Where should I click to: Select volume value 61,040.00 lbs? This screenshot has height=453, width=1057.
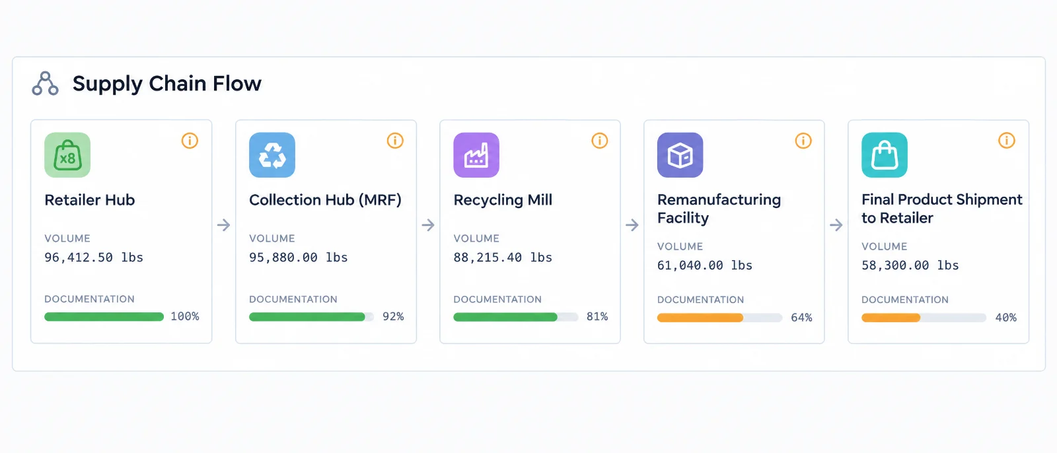tap(705, 265)
